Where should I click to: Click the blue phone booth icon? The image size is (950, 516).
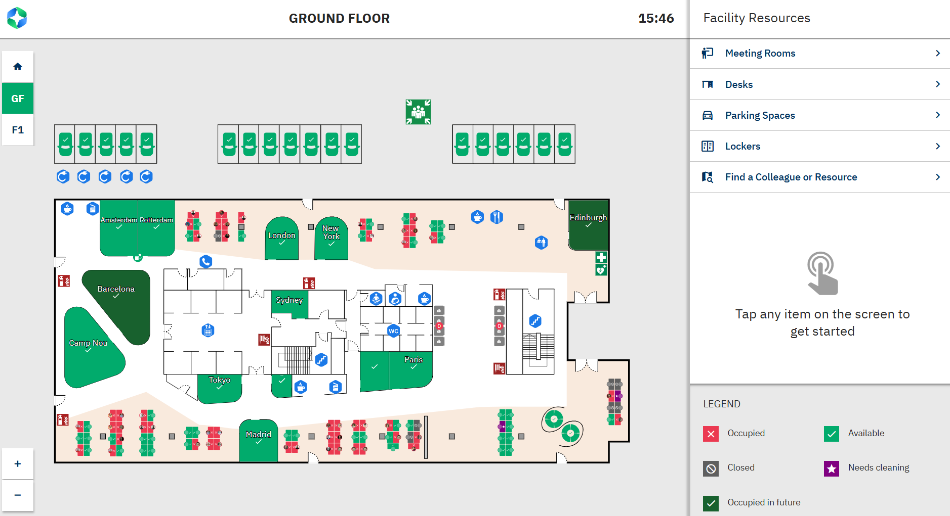(x=205, y=261)
